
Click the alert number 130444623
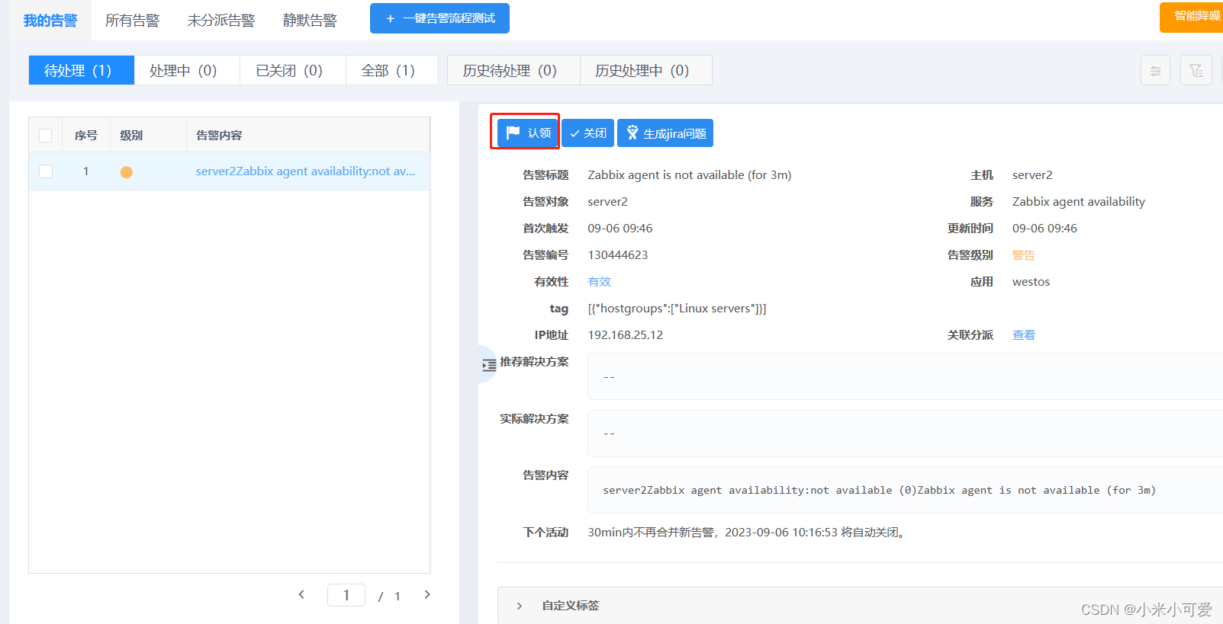tap(618, 255)
